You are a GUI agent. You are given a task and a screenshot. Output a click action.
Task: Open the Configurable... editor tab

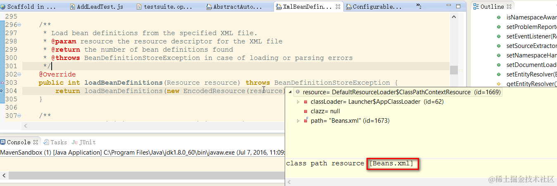(x=373, y=7)
